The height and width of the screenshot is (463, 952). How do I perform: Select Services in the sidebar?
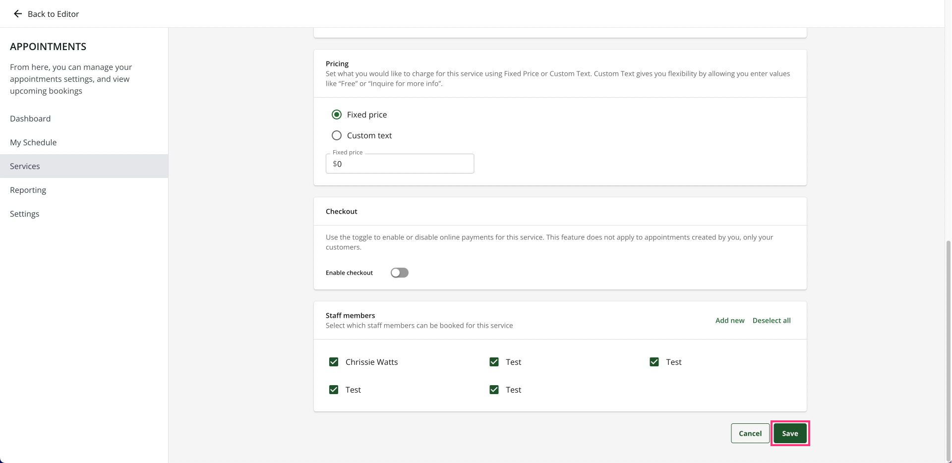[25, 166]
